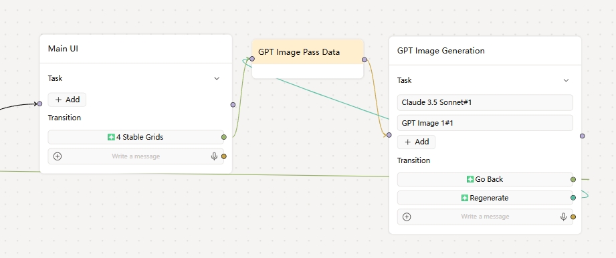Collapse the Task section in GPT Image Generation
Viewport: 616px width, 258px height.
click(566, 80)
